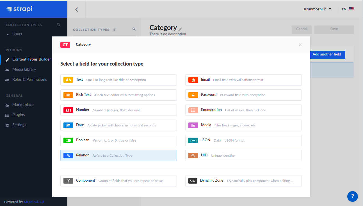Select Relation field option
Image resolution: width=363 pixels, height=206 pixels.
(118, 156)
